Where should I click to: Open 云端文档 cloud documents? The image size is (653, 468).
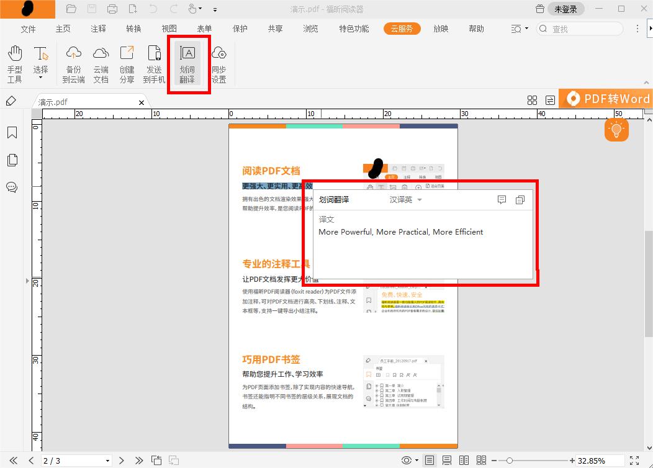(x=100, y=62)
